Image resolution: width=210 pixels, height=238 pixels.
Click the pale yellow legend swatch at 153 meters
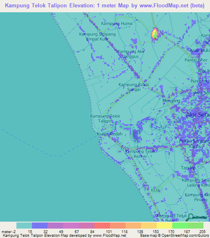[x=164, y=225]
